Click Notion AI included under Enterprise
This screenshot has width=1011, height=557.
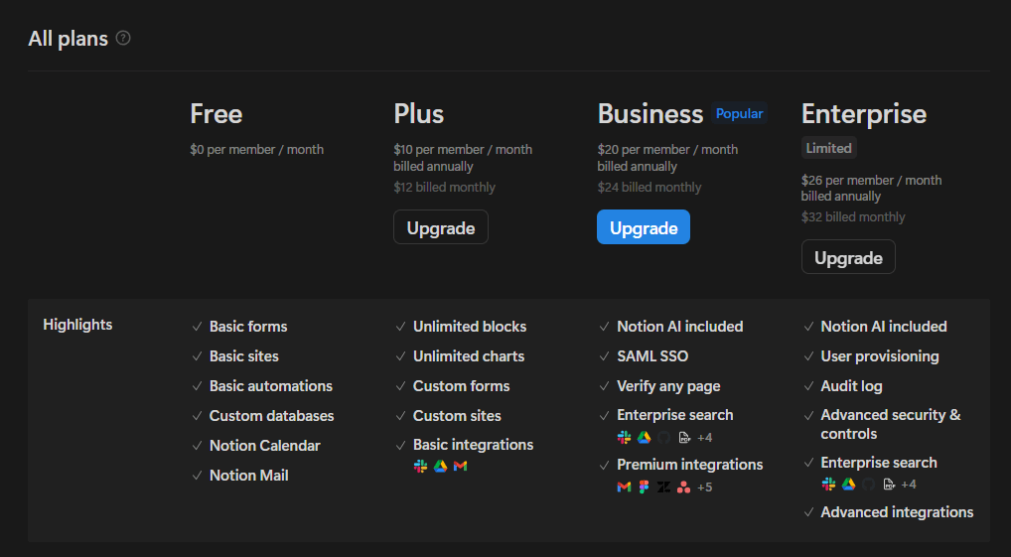(x=883, y=327)
